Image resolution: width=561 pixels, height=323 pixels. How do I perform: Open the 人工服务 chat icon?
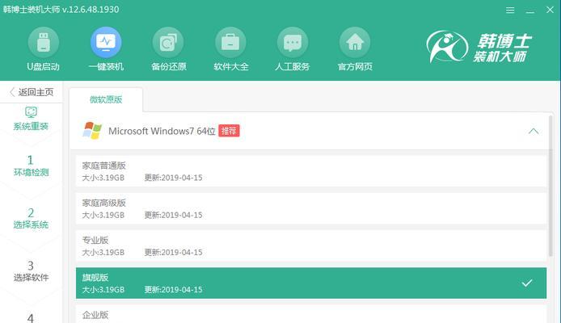pos(293,43)
